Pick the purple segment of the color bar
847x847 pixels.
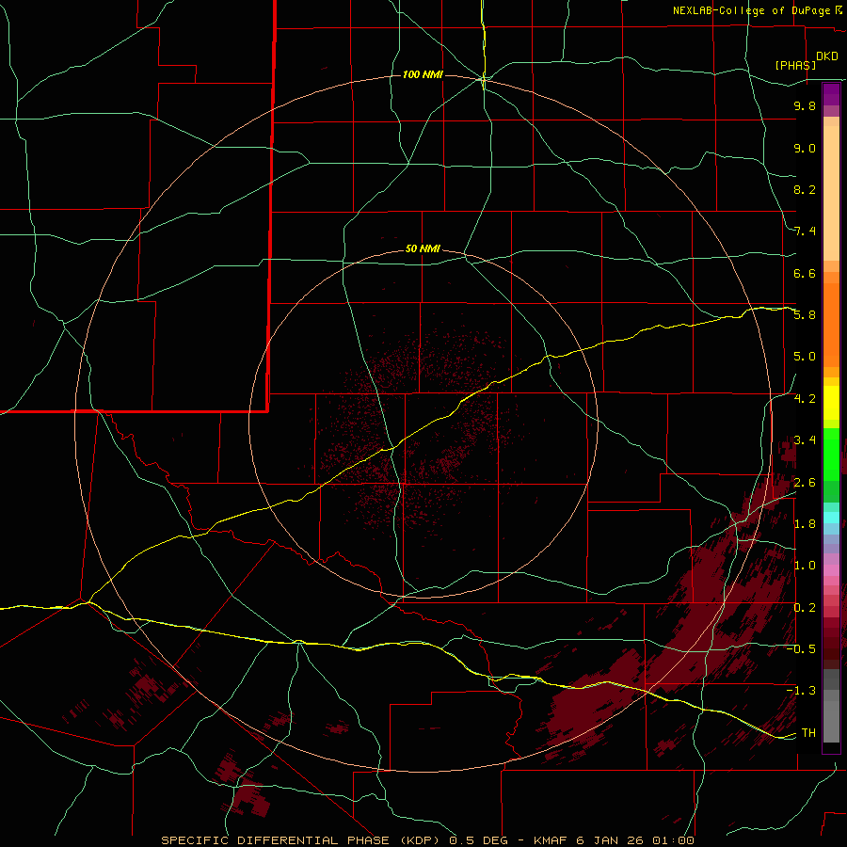[x=831, y=94]
